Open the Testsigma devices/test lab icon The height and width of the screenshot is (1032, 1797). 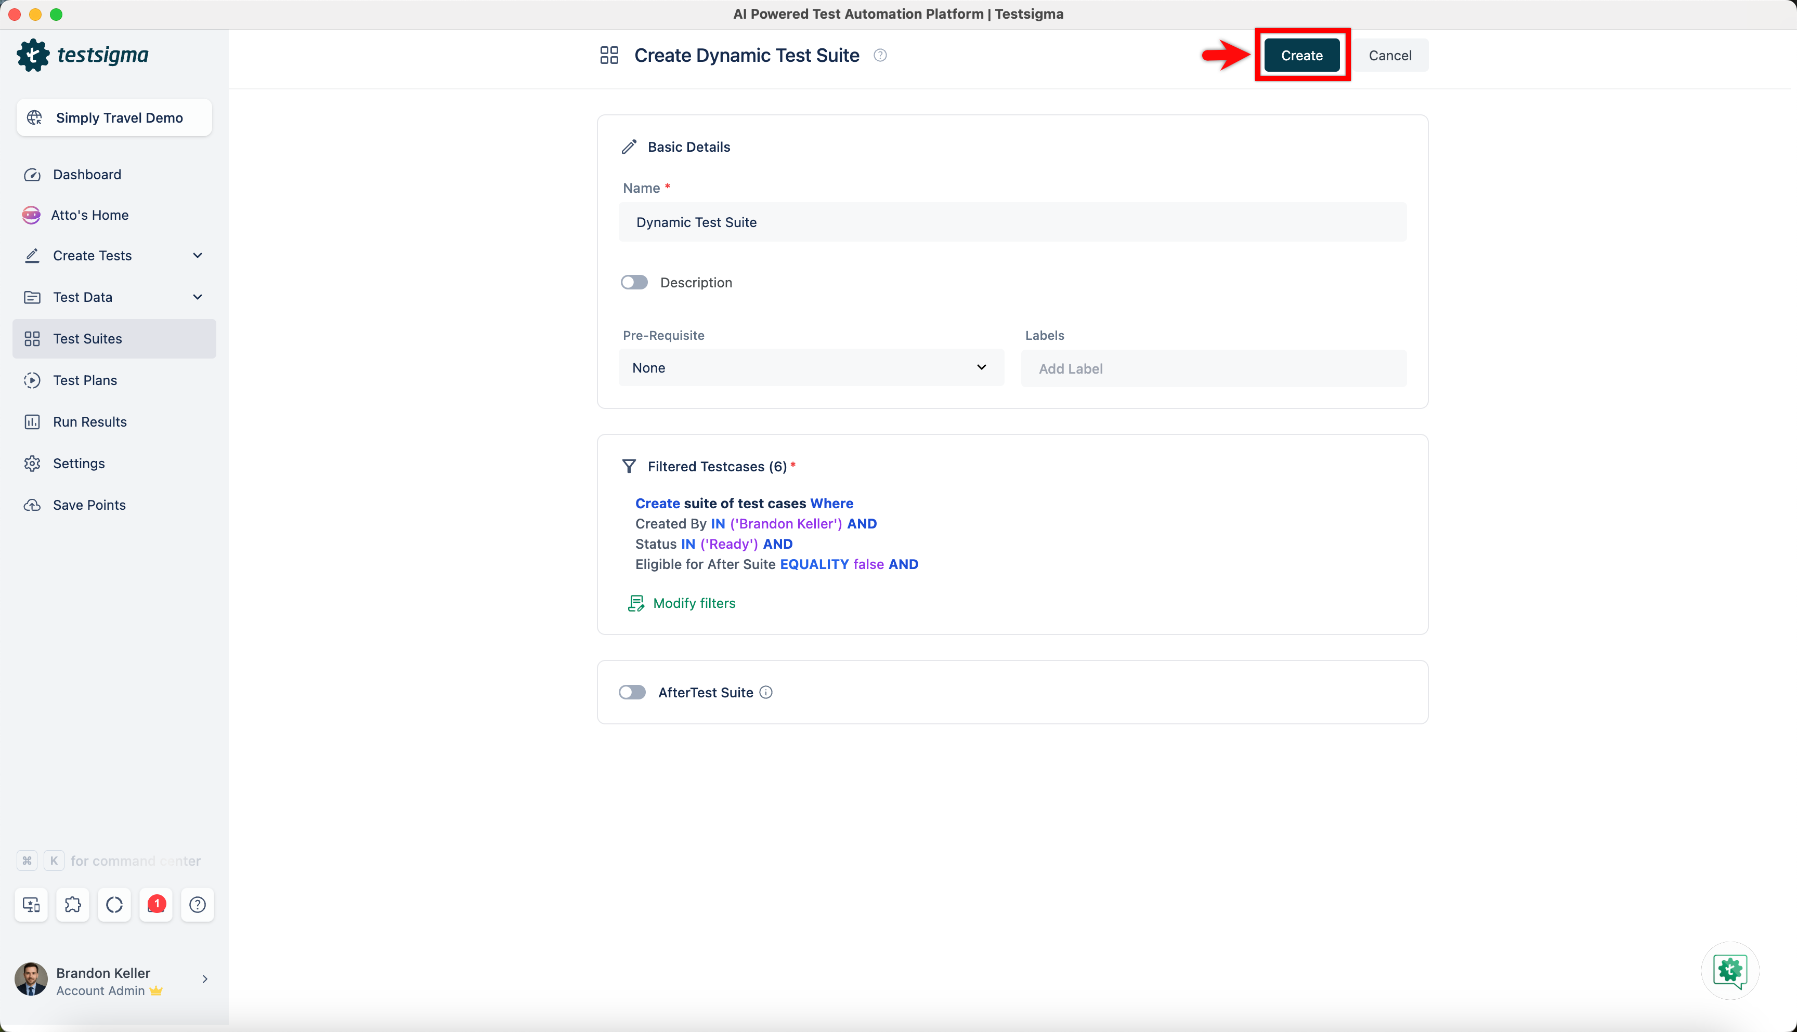pyautogui.click(x=31, y=904)
